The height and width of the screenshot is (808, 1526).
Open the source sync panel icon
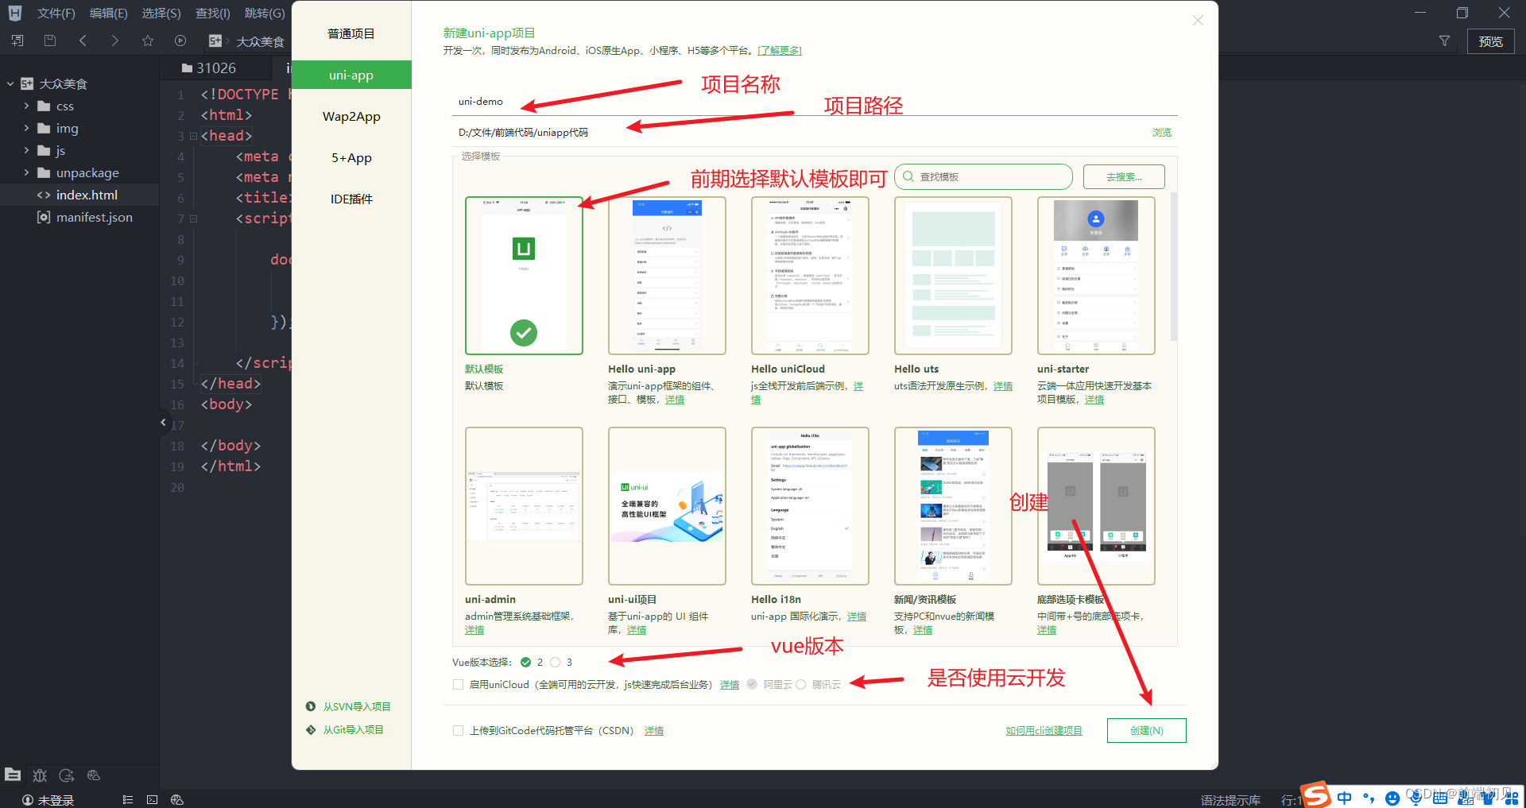click(67, 775)
